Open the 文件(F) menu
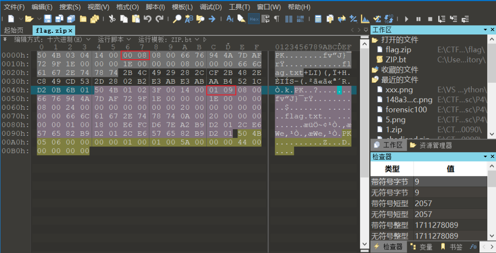Image resolution: width=496 pixels, height=253 pixels. [14, 7]
